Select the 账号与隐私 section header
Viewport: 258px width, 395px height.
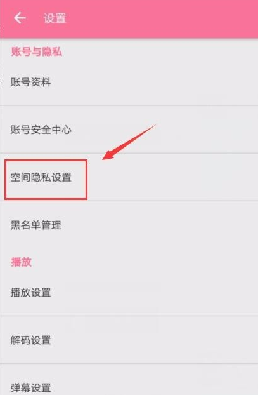coord(37,51)
